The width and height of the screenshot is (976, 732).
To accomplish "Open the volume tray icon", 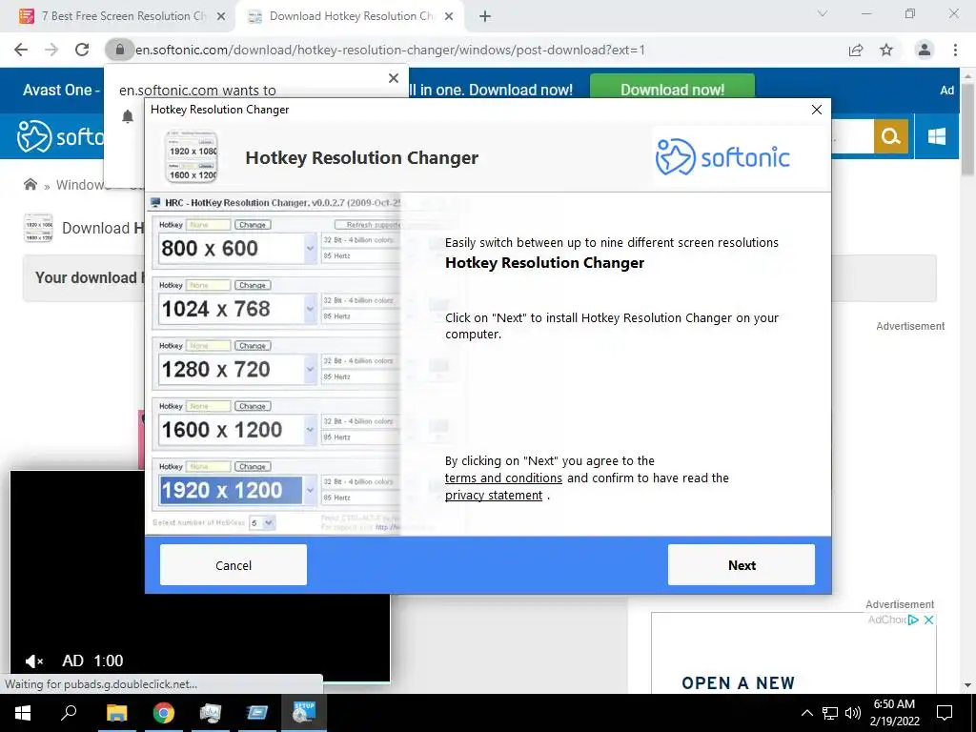I will click(853, 713).
